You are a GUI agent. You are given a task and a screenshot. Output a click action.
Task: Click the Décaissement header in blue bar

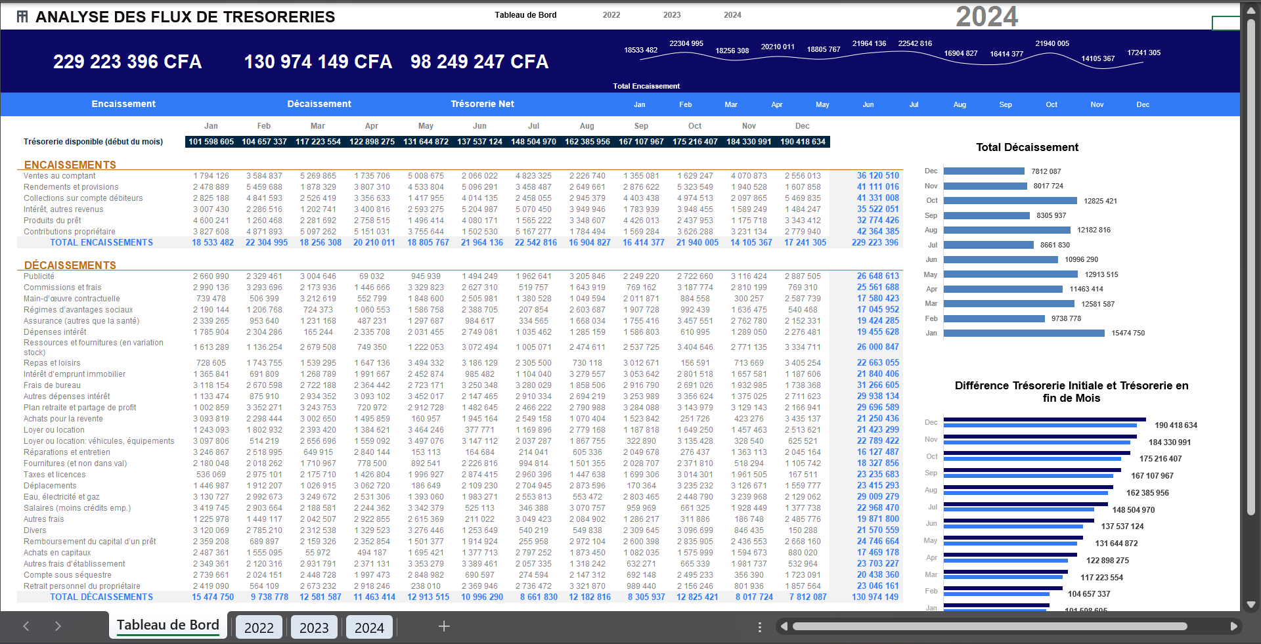(x=319, y=104)
